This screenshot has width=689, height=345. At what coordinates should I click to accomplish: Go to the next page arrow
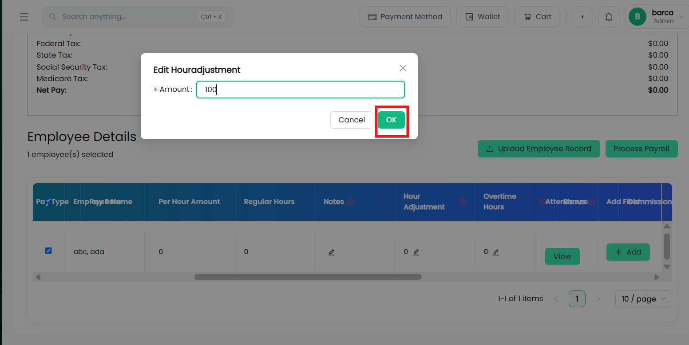click(598, 299)
